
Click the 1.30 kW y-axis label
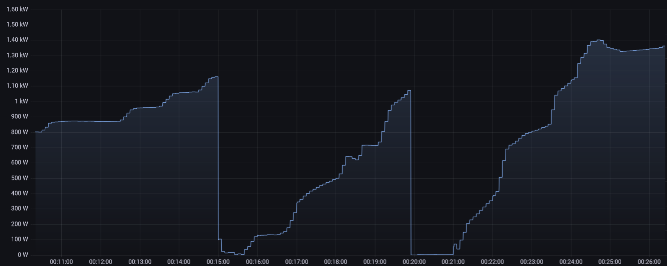coord(17,55)
